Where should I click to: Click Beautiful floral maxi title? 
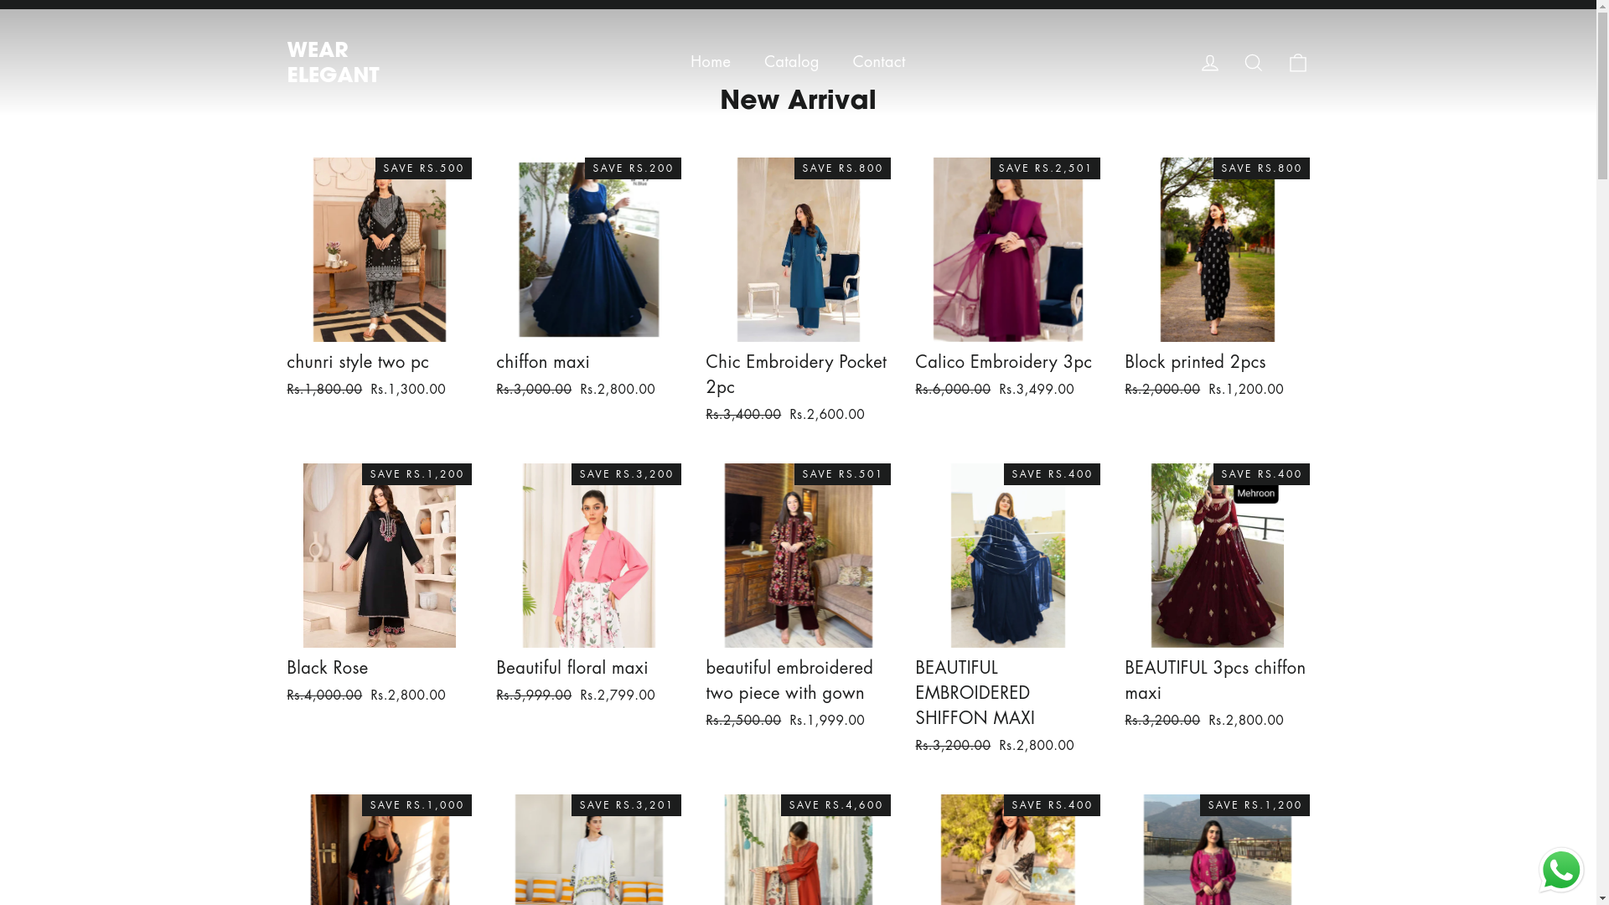(572, 668)
